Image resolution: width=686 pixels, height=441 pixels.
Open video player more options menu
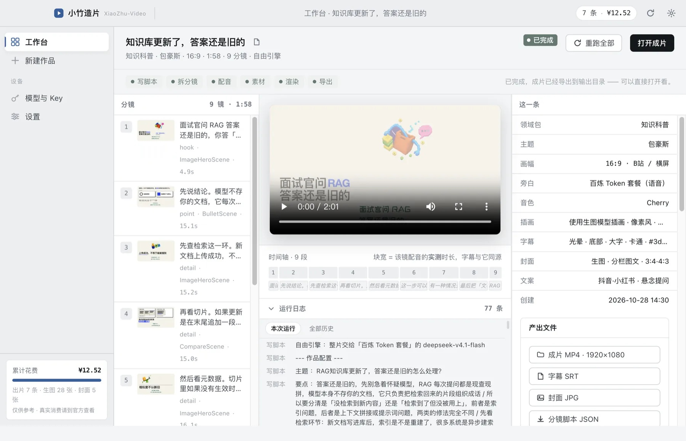(x=486, y=207)
